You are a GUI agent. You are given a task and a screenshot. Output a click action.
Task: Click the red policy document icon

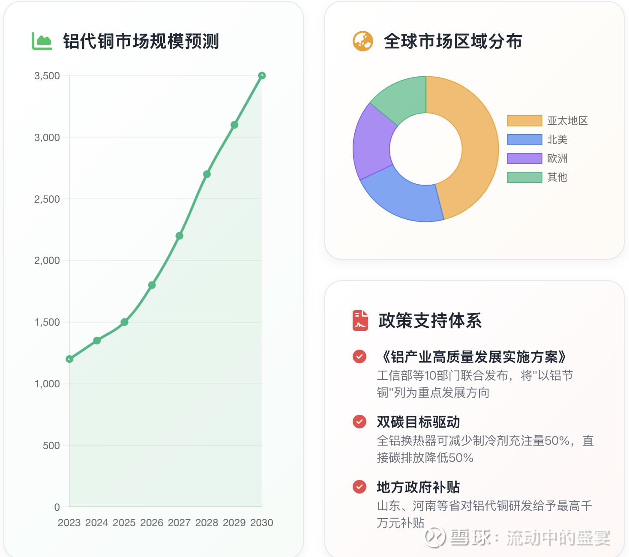tap(360, 320)
